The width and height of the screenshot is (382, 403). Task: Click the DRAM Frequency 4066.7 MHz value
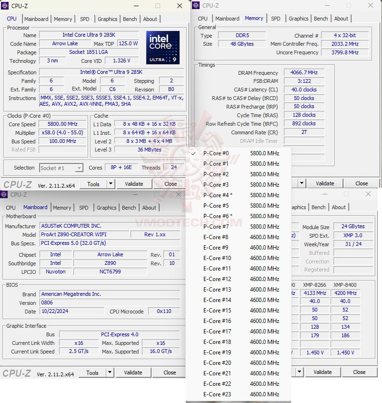304,72
